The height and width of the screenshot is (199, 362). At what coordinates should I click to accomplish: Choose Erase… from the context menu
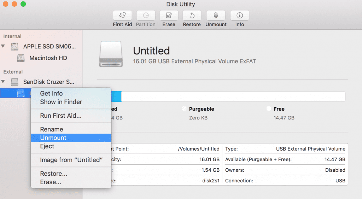click(x=51, y=182)
